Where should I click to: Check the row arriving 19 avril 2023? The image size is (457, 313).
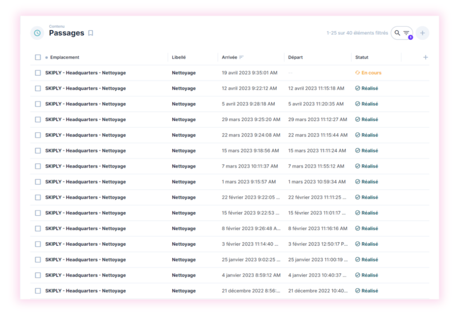click(x=38, y=73)
